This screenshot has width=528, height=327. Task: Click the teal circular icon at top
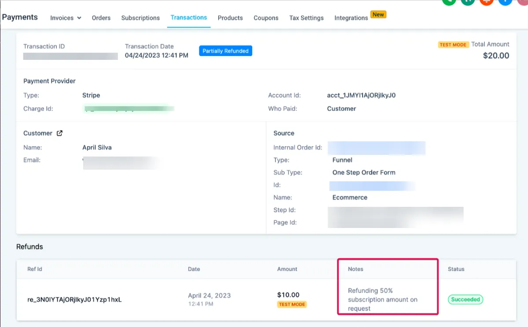(x=467, y=1)
